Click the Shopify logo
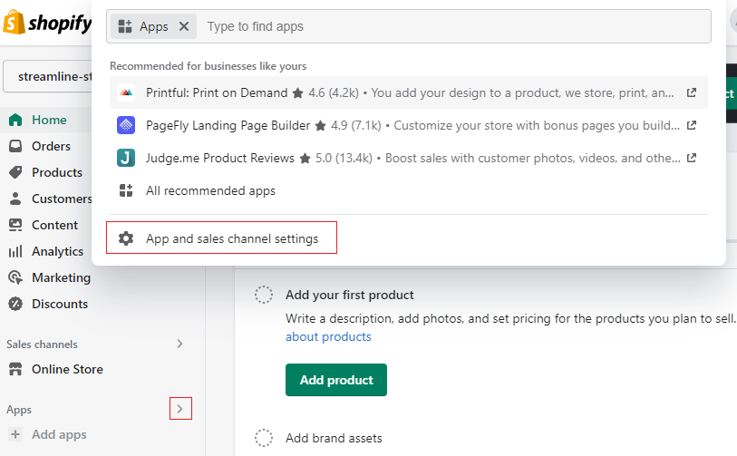The height and width of the screenshot is (456, 737). point(47,24)
